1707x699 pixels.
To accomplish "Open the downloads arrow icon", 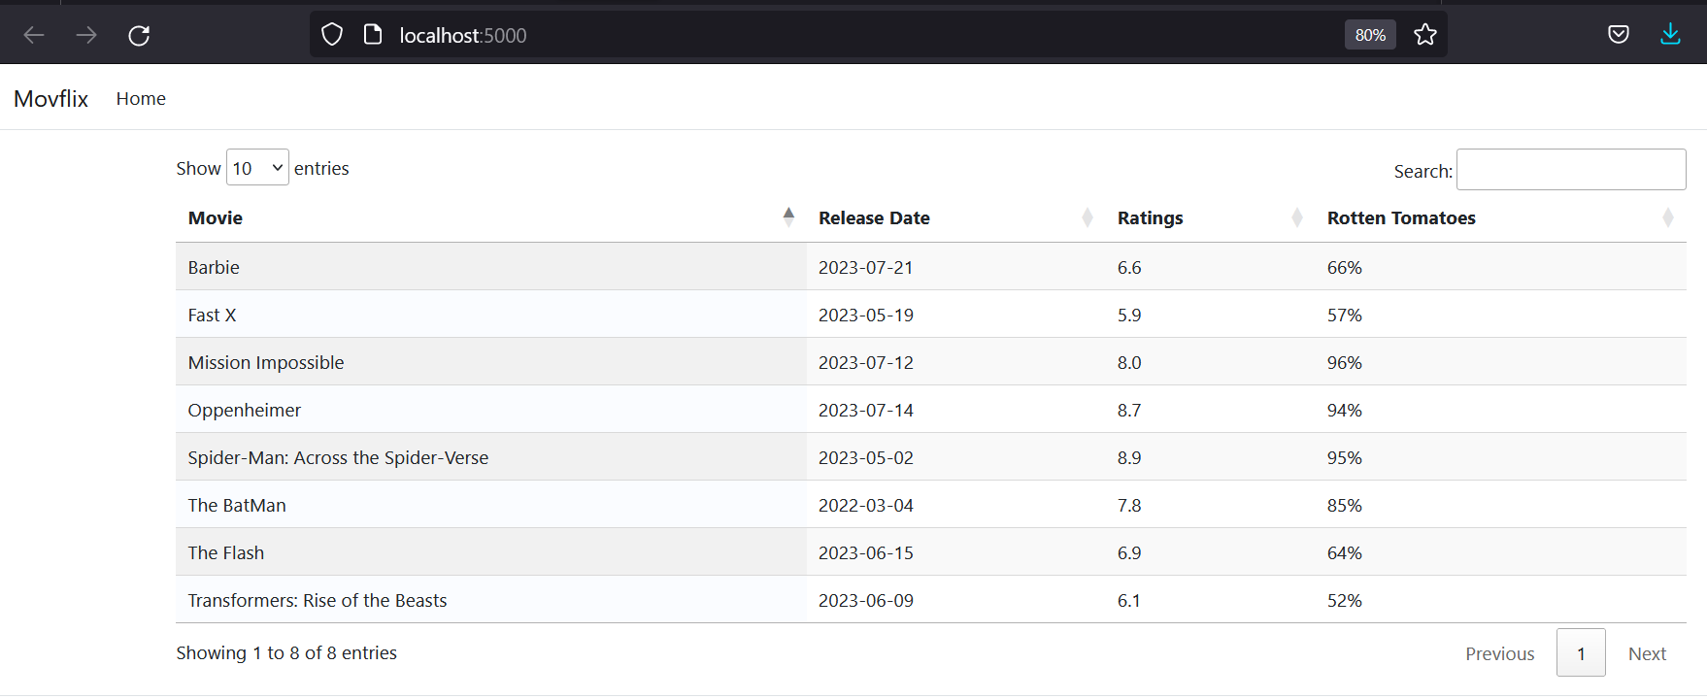I will 1670,35.
